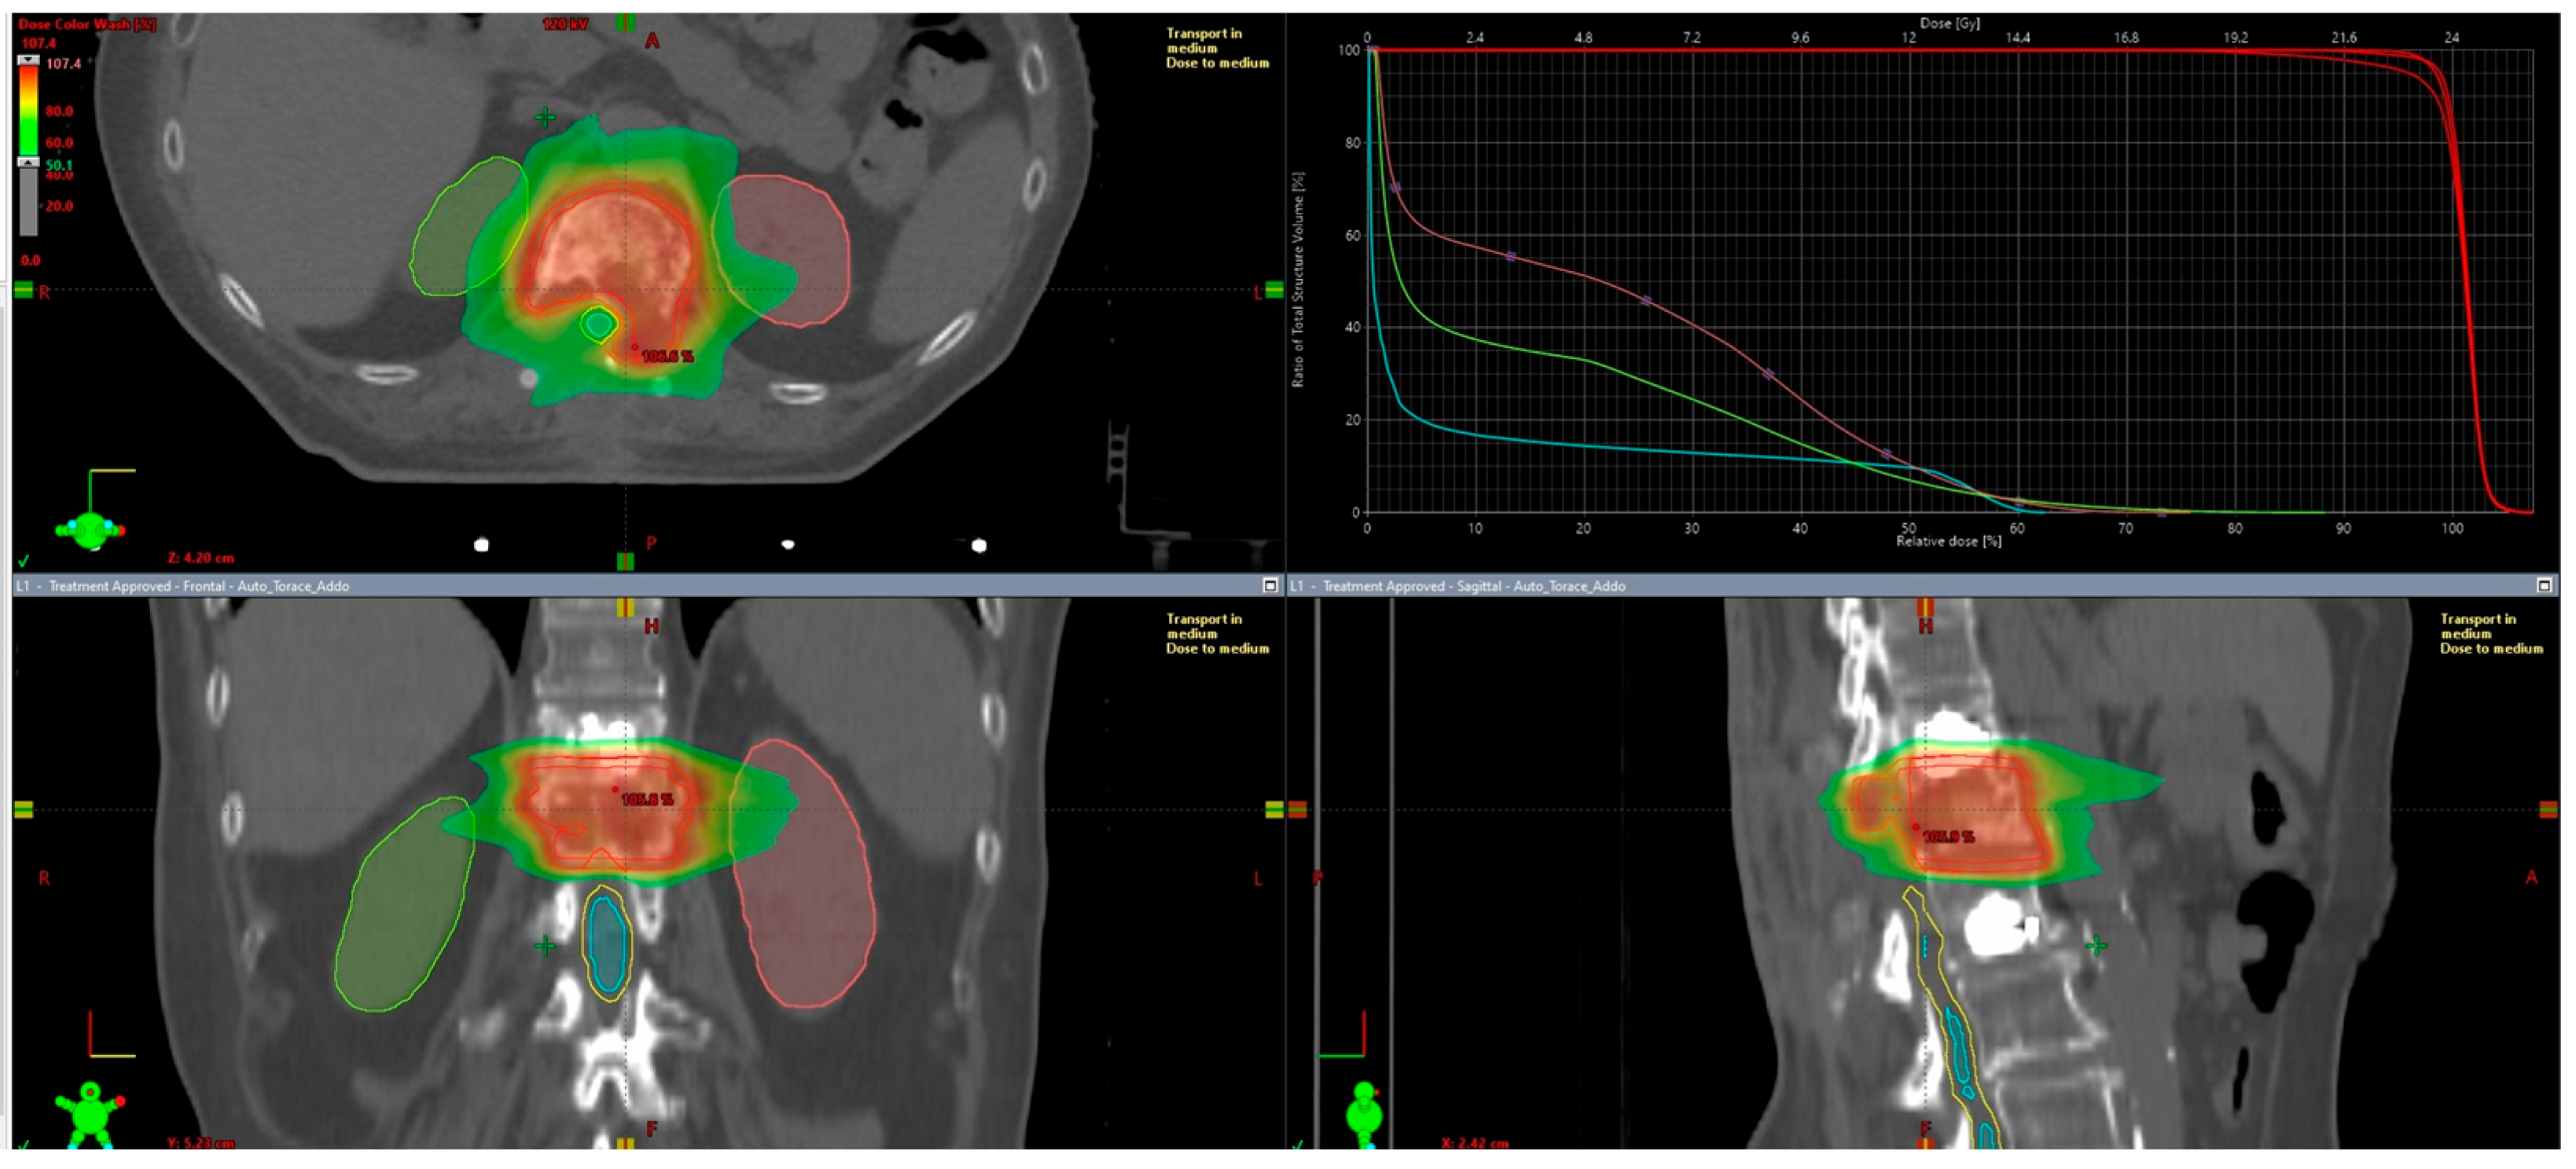The height and width of the screenshot is (1169, 2576).
Task: Click the lower dose color wash up-arrow handle at 50.1
Action: [x=29, y=163]
